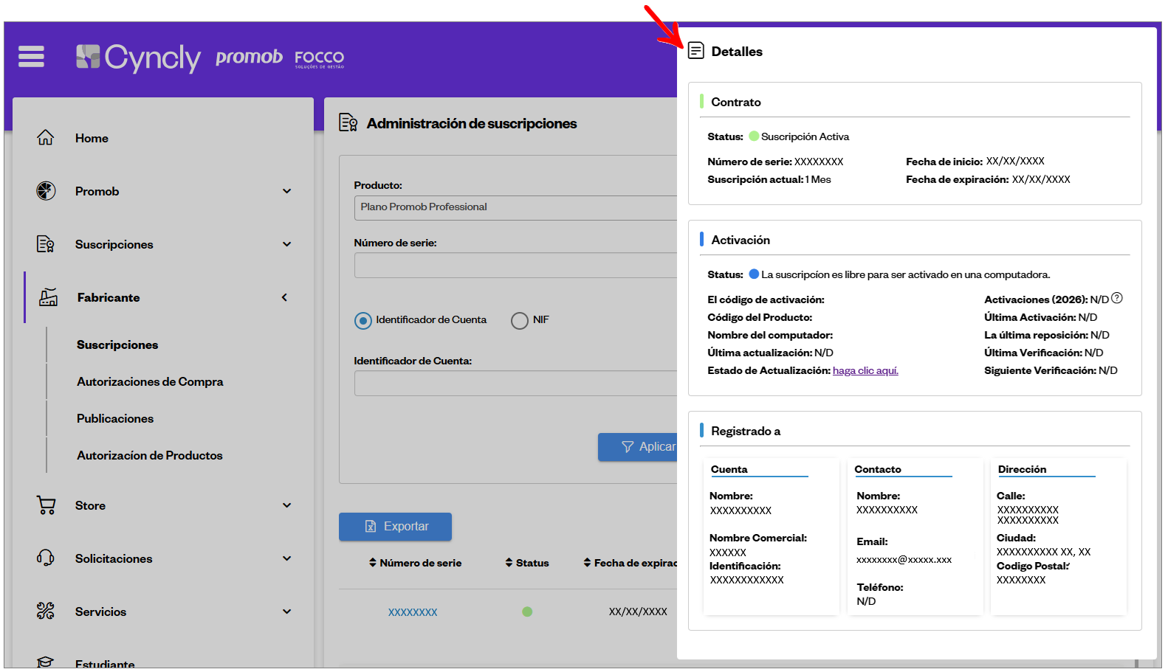
Task: Click the Activaciones help question mark icon
Action: pyautogui.click(x=1117, y=298)
